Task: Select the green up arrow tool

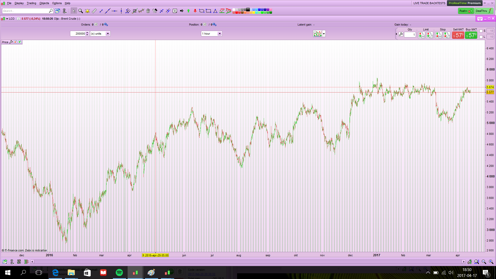Action: pos(188,11)
